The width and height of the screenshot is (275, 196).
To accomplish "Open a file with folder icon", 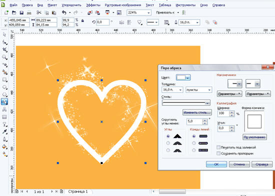I will pos(14,12).
